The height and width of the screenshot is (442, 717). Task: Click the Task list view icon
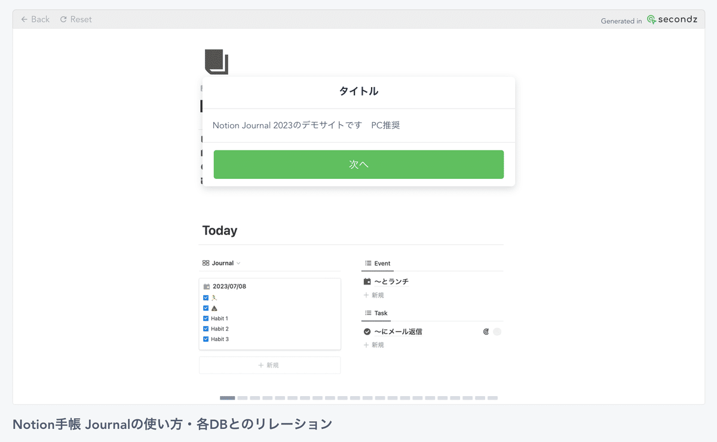tap(369, 313)
